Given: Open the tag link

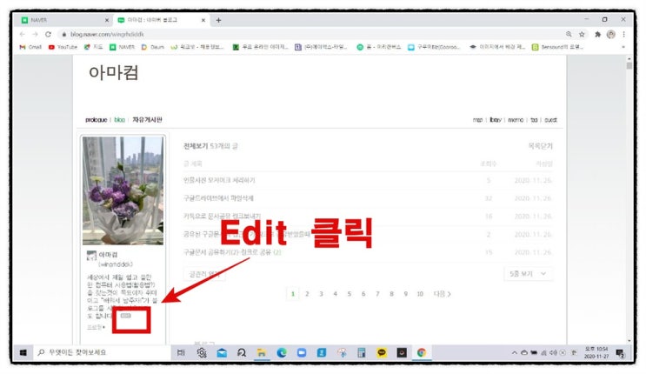Looking at the screenshot, I should 534,120.
